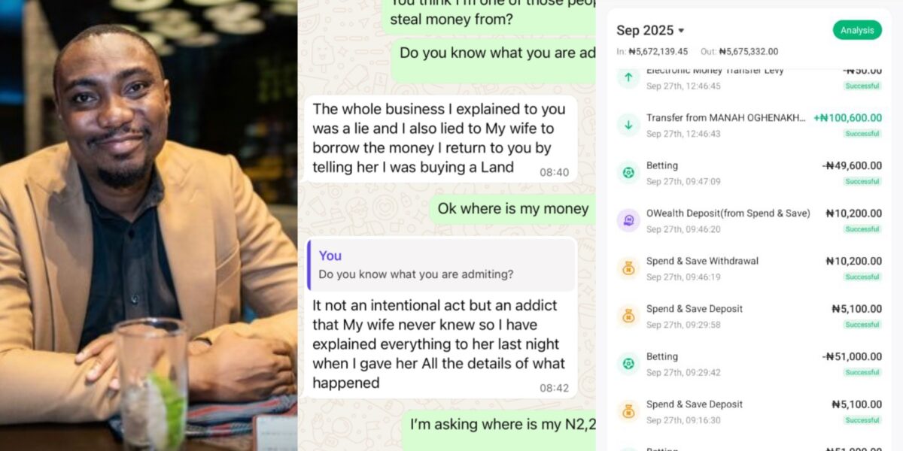The height and width of the screenshot is (451, 903).
Task: Open the -₦49,600.00 Betting transaction
Action: 749,173
